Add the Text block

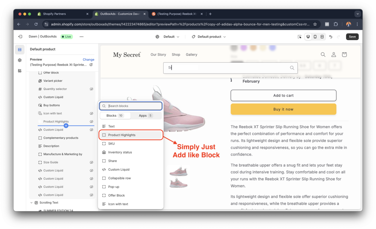[131, 126]
